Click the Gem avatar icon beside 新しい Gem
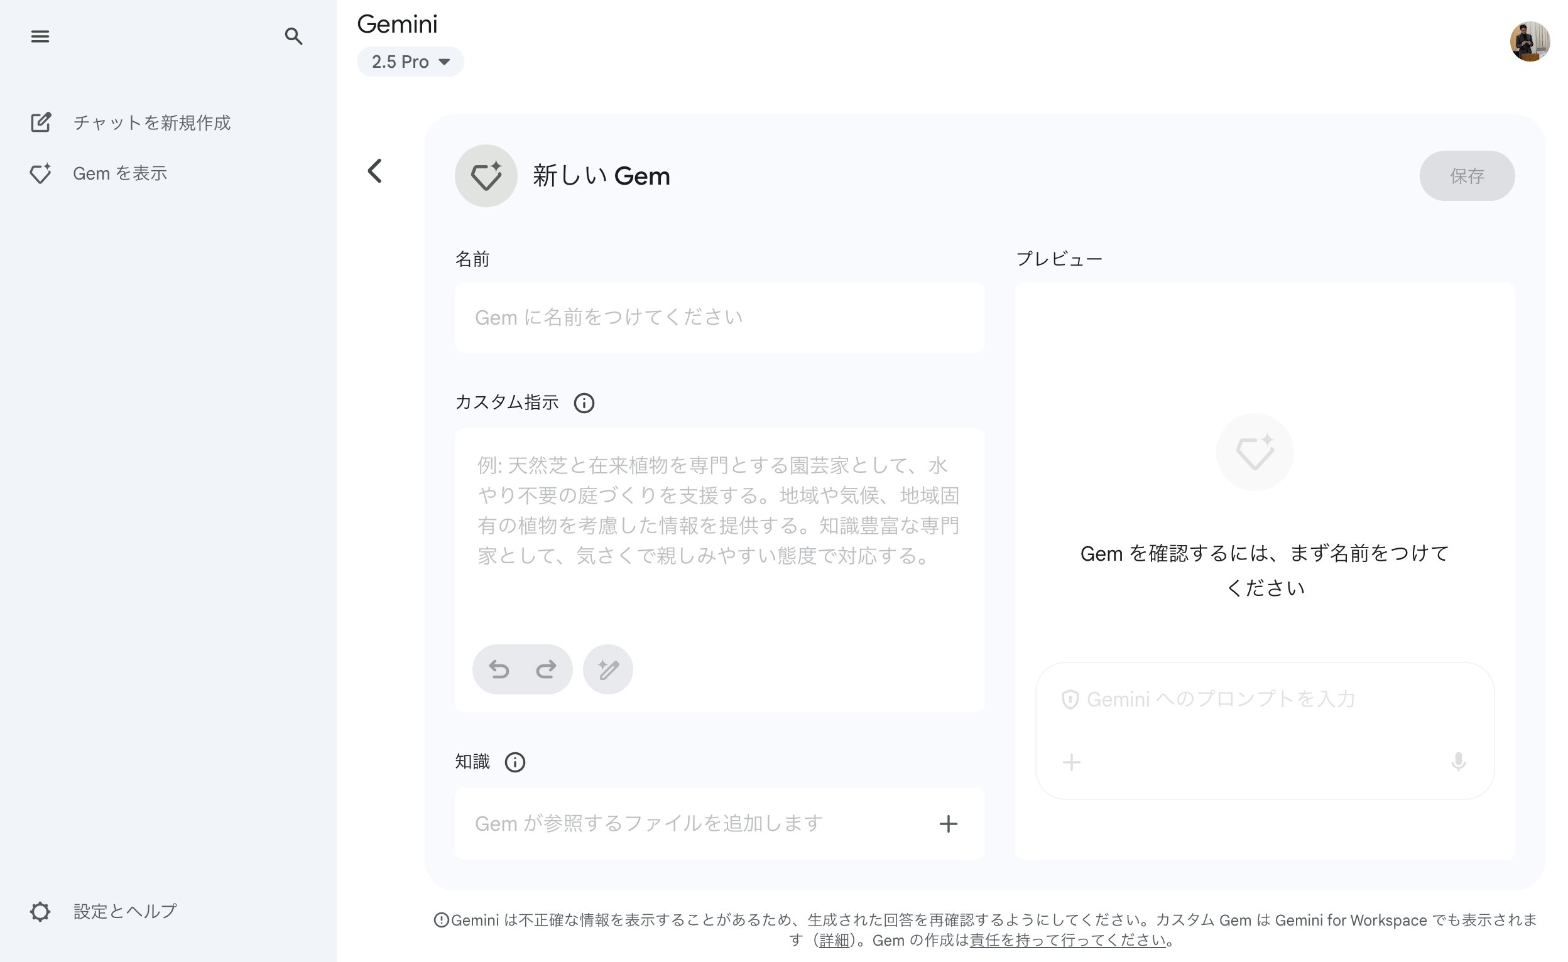Image resolution: width=1568 pixels, height=962 pixels. pos(486,176)
